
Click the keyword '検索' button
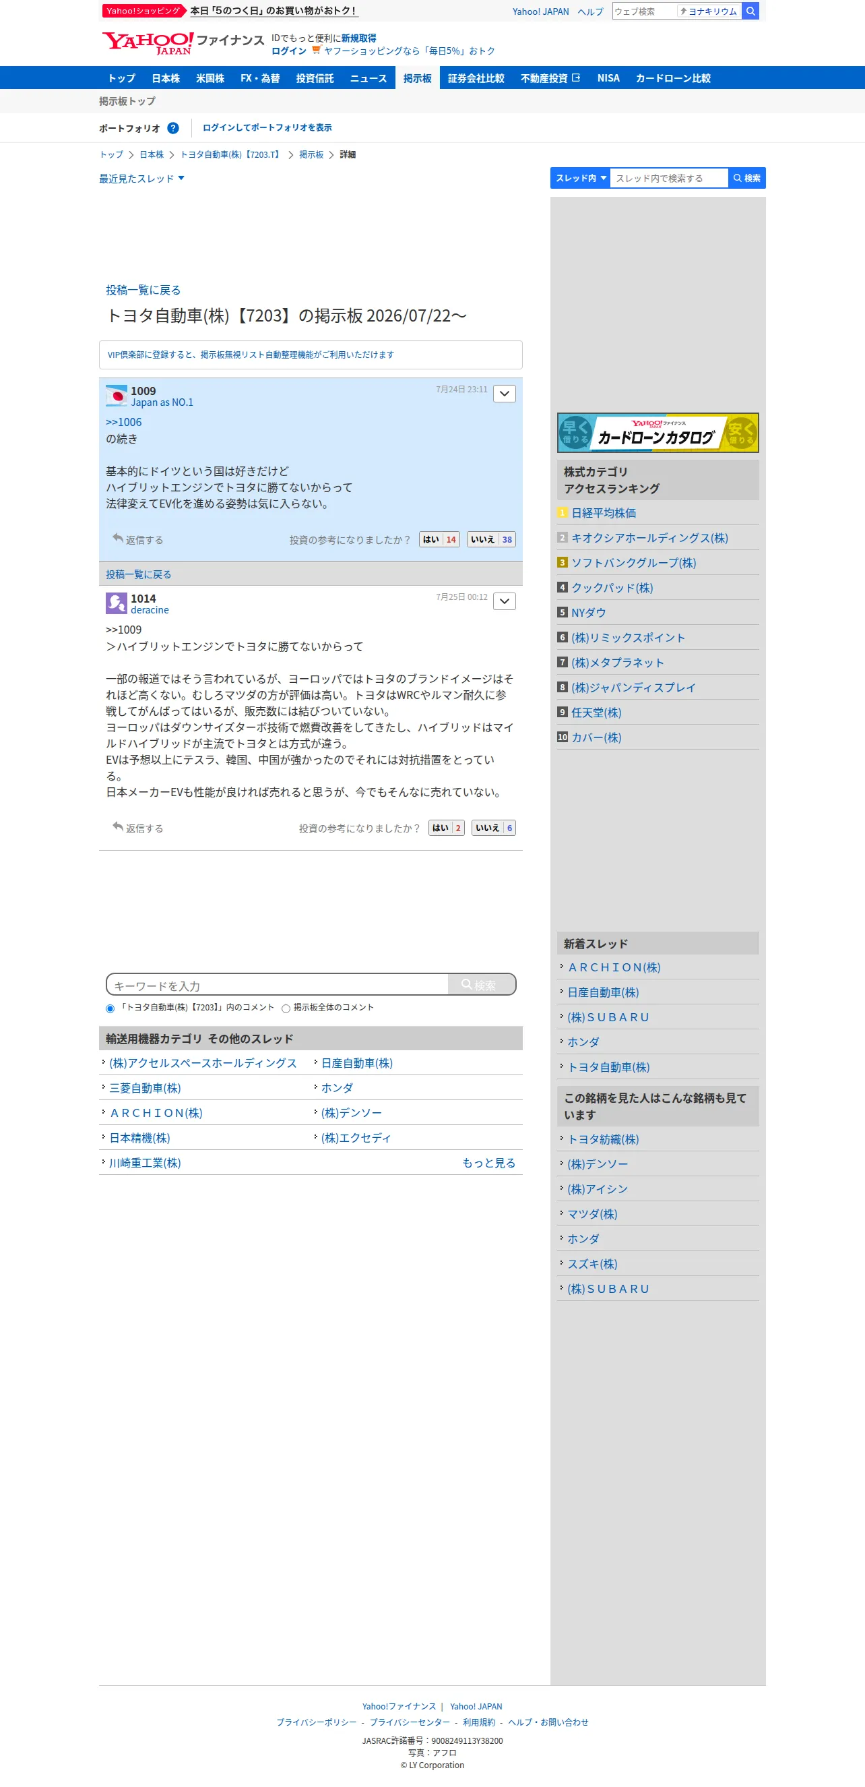(x=482, y=984)
